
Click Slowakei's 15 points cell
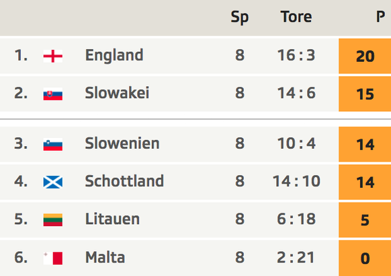click(x=365, y=94)
